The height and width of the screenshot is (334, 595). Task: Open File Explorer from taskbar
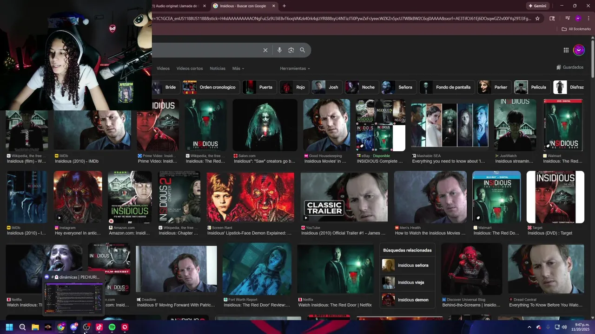(x=35, y=327)
